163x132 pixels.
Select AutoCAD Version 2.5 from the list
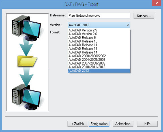pyautogui.click(x=99, y=30)
